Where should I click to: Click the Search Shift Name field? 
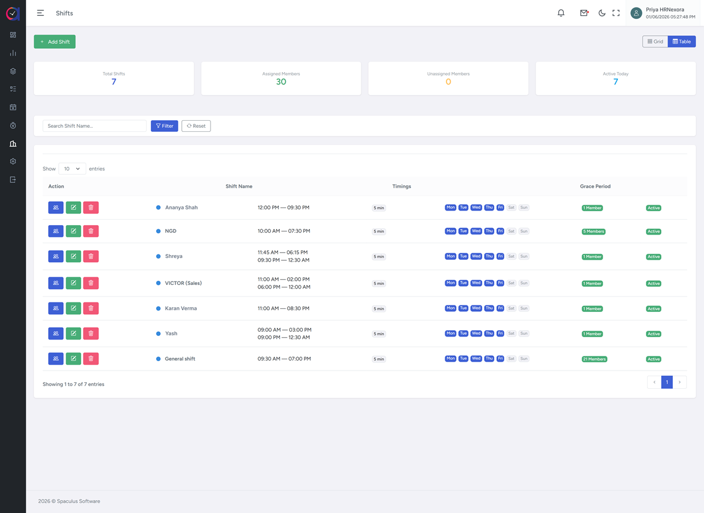tap(94, 126)
